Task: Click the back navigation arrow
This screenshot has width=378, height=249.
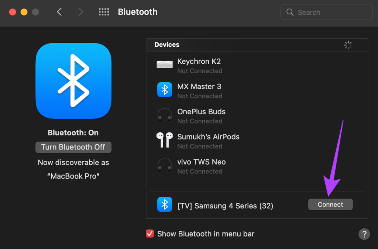Action: (59, 11)
